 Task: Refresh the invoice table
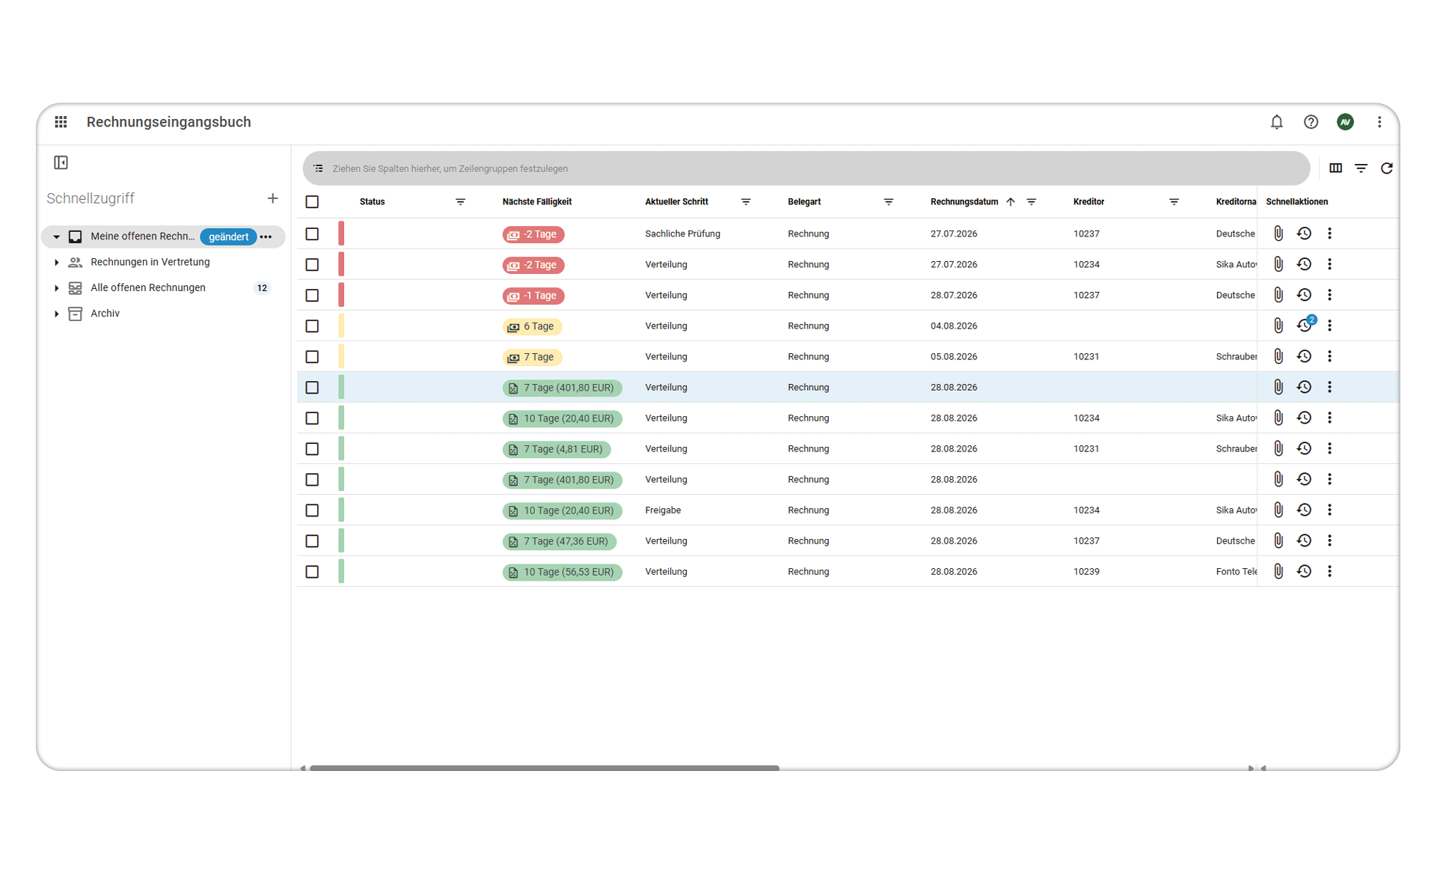click(x=1386, y=168)
